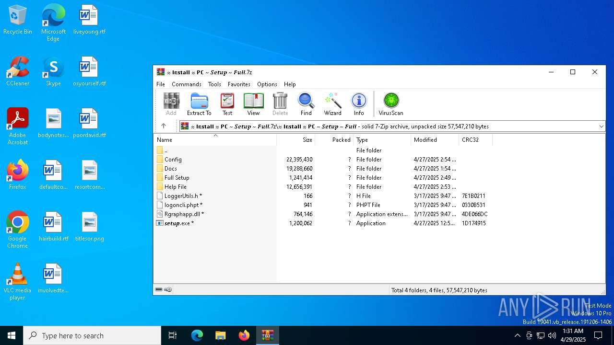Screen dimensions: 614x345
Task: Click the key password status bar icon
Action: pos(168,289)
